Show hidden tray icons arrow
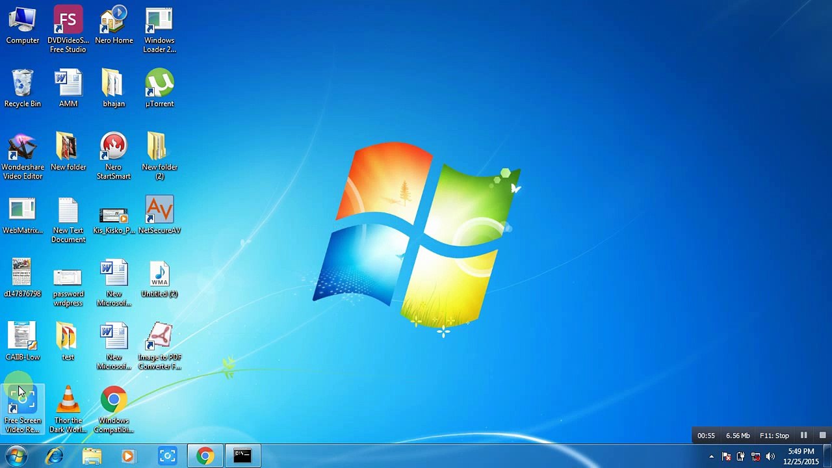This screenshot has height=468, width=832. pos(711,456)
